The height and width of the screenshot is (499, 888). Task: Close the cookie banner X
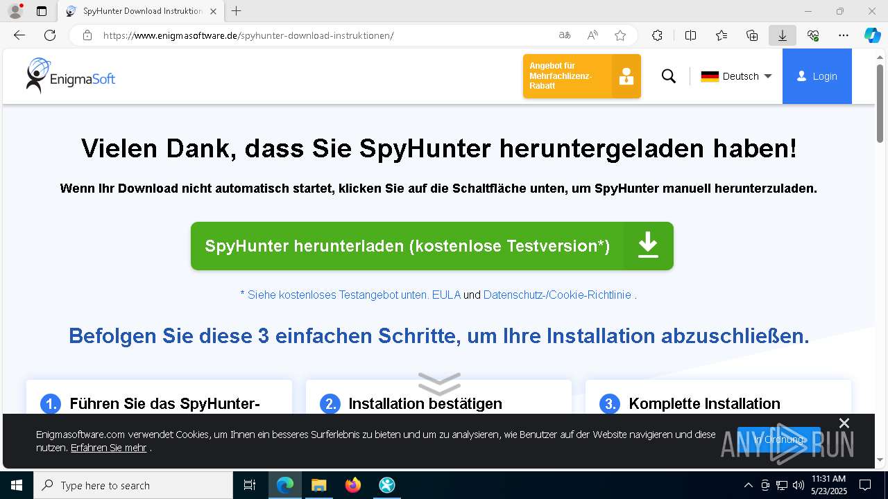tap(844, 423)
